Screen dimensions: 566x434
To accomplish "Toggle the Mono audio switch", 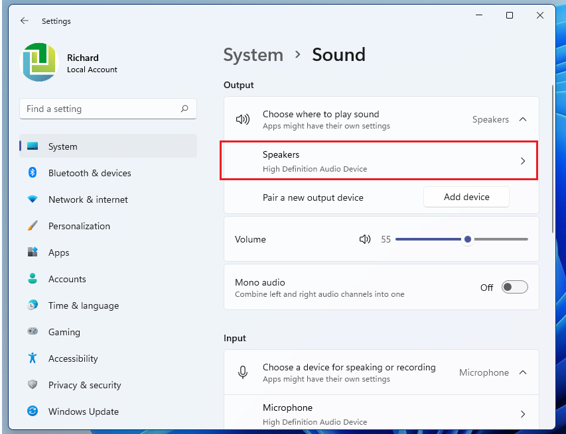I will [514, 287].
